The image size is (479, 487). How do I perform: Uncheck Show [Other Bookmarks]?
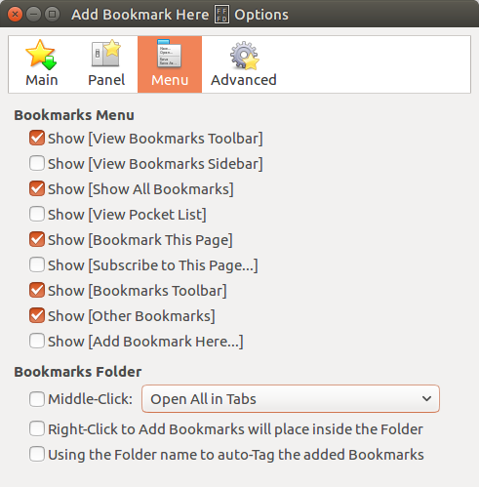tap(37, 315)
